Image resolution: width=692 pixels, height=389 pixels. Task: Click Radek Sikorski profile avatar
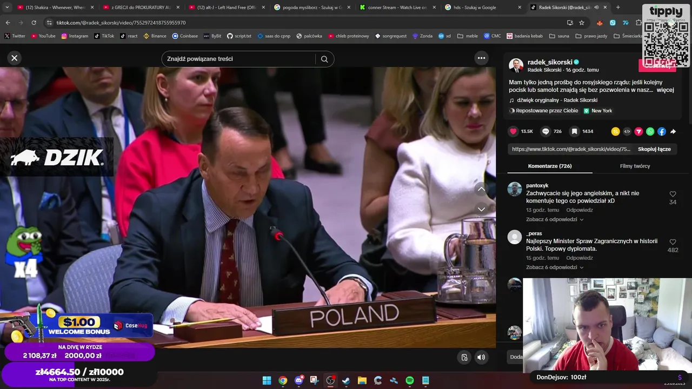(516, 65)
